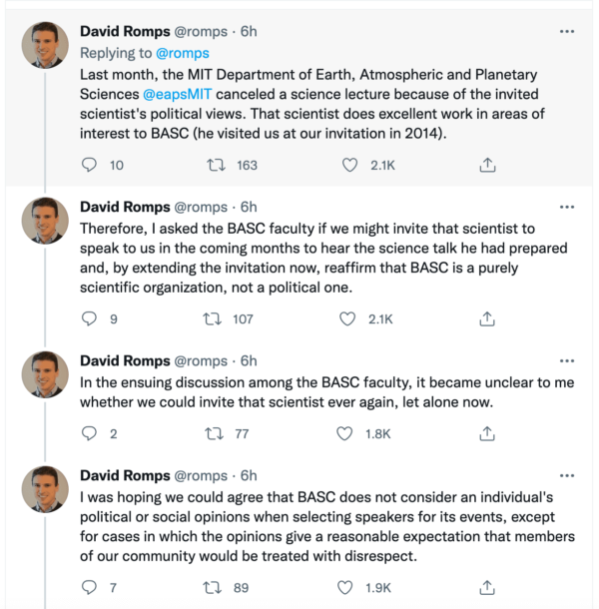Like the 'ensuing discussion' tweet with 1.8K likes
The width and height of the screenshot is (599, 609).
pyautogui.click(x=348, y=433)
